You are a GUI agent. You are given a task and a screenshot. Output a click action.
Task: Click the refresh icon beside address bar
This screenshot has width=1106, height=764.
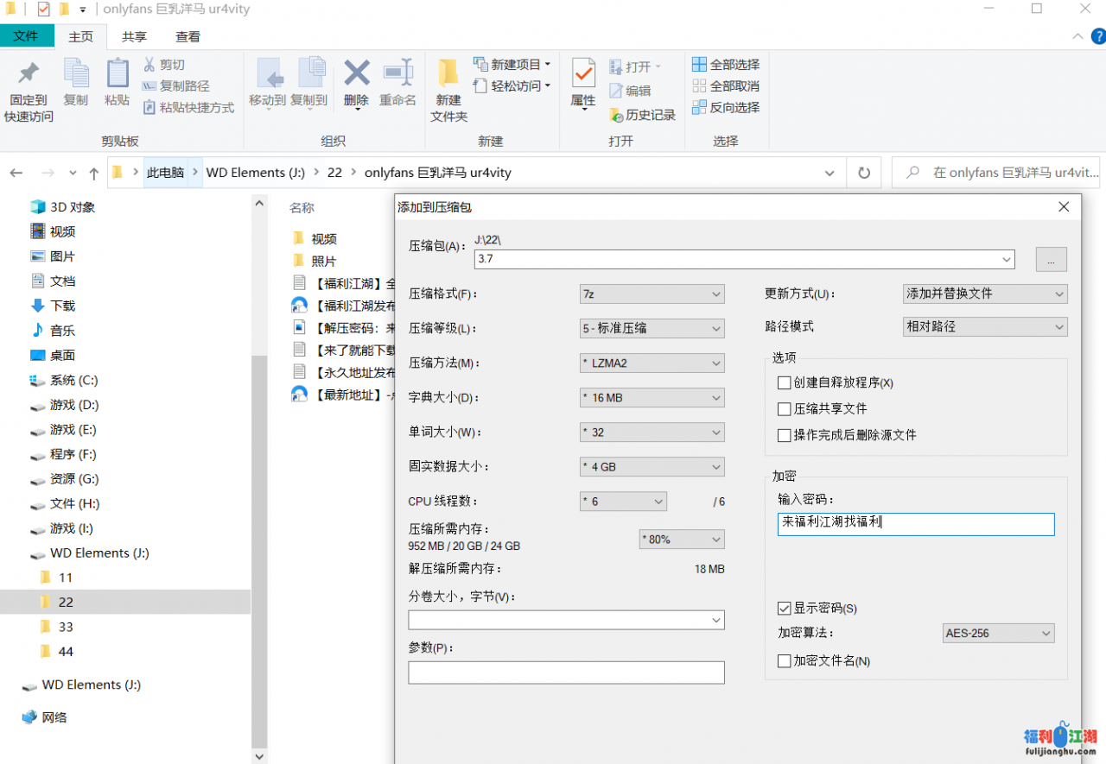pyautogui.click(x=863, y=173)
